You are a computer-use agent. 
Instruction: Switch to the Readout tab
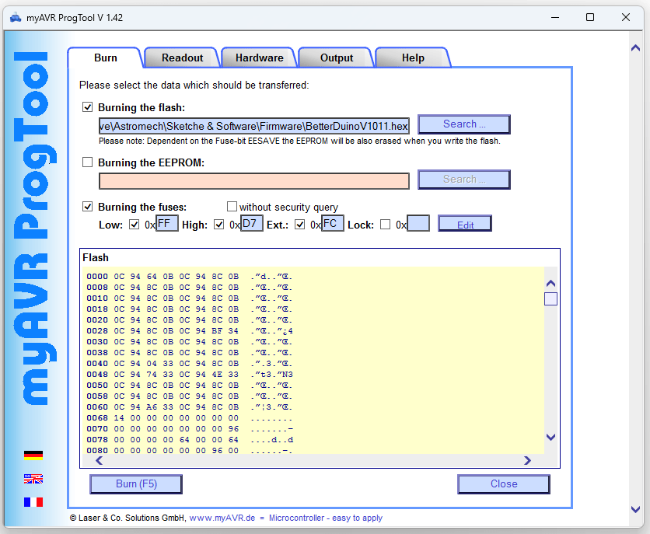click(183, 58)
